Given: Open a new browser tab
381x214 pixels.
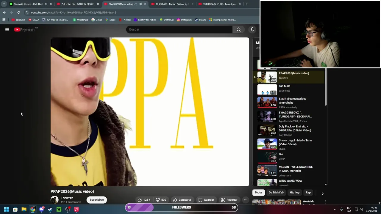Looking at the screenshot, I should click(247, 4).
